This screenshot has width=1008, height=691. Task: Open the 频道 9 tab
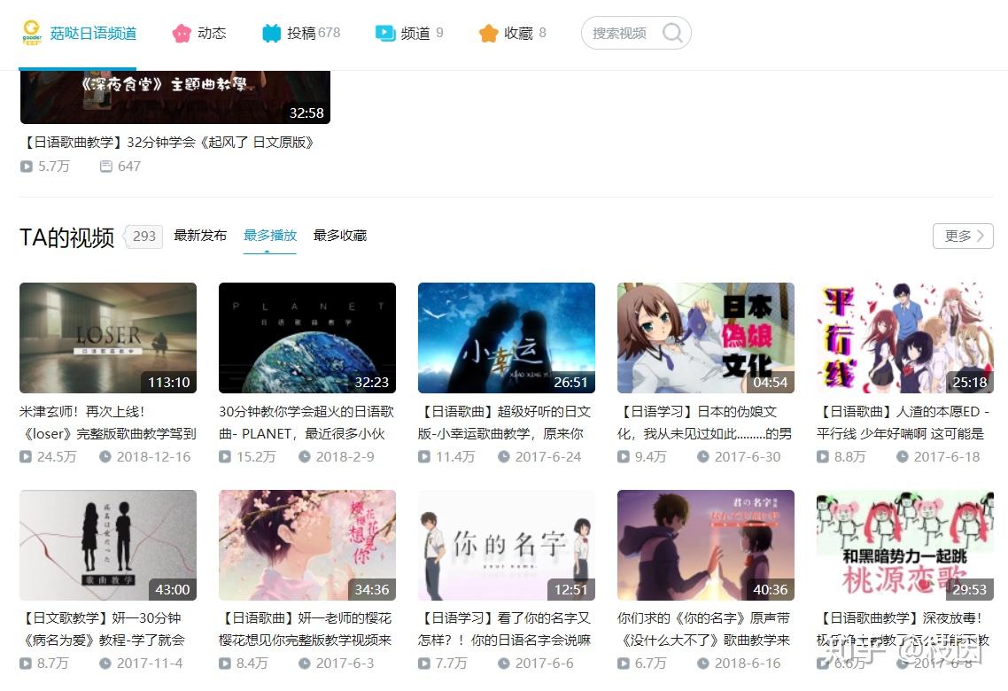pos(409,34)
